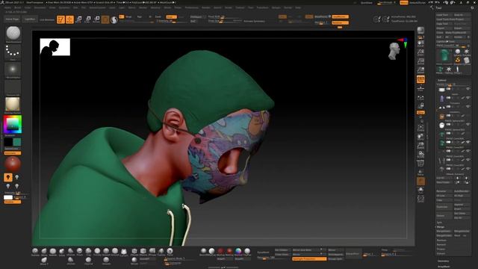Collapse the Subtool section header

442,80
